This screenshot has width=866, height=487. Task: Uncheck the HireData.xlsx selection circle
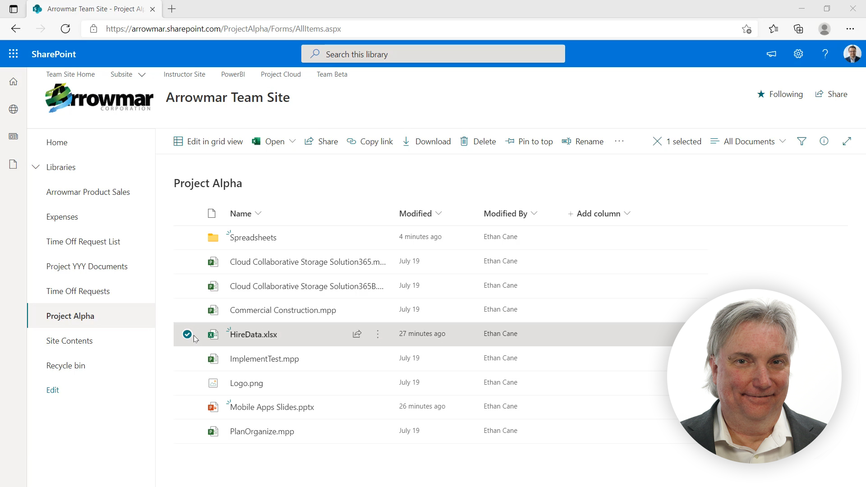click(187, 334)
